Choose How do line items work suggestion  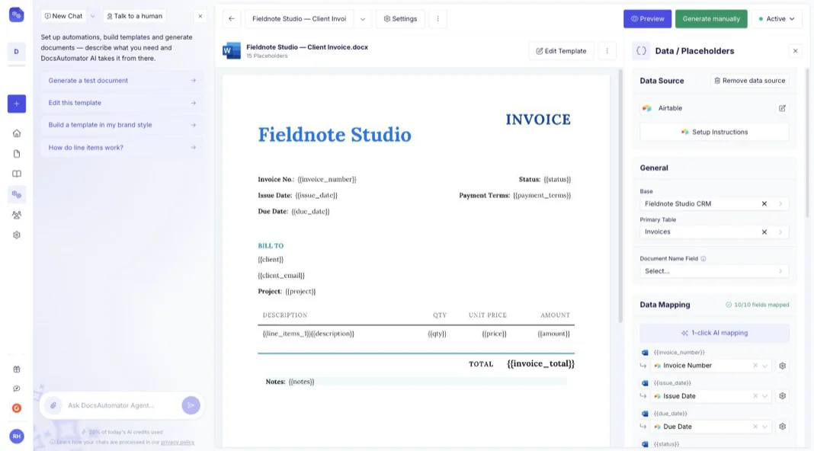pos(122,147)
